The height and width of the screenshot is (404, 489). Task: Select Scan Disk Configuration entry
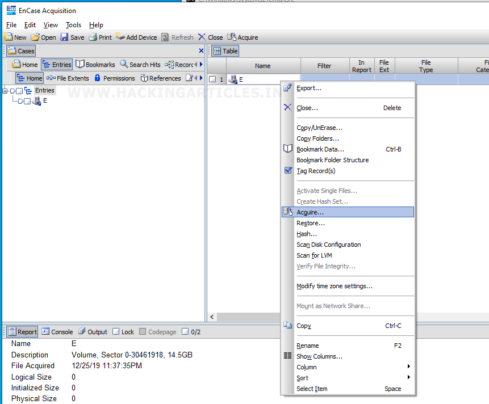pos(348,245)
